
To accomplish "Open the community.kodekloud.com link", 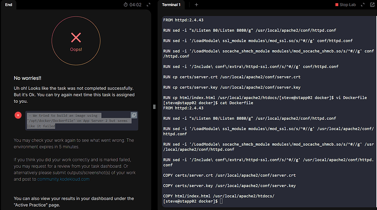I will (x=63, y=179).
